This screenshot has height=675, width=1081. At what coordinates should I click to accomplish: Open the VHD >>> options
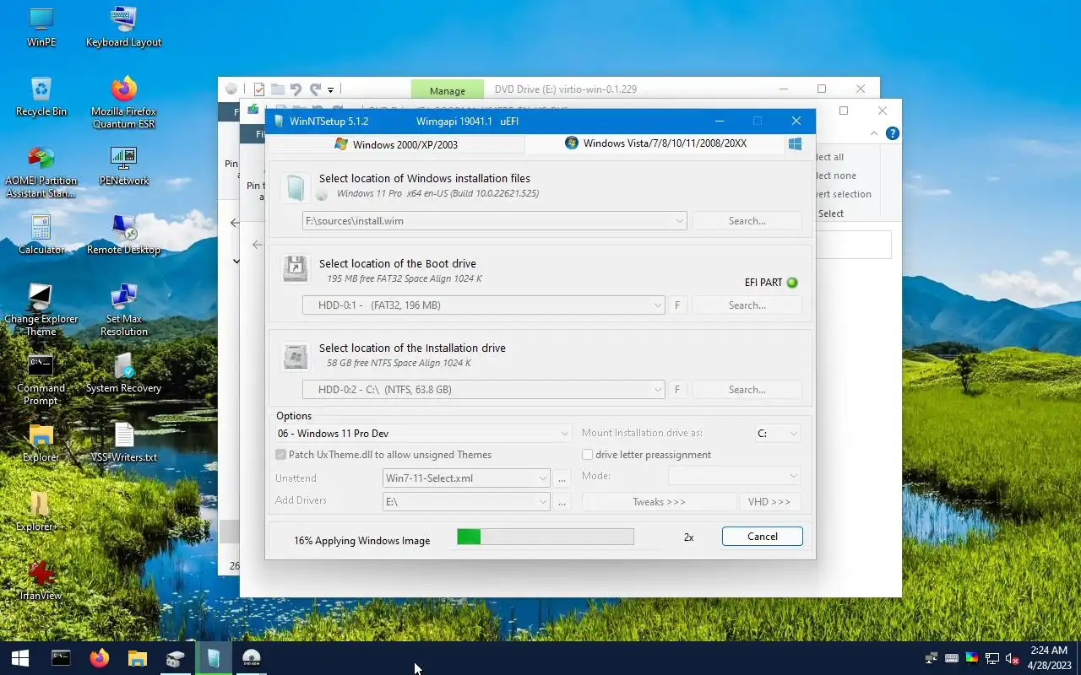point(769,502)
